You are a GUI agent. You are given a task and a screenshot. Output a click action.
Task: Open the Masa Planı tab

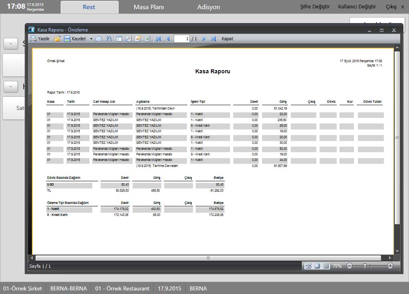149,7
